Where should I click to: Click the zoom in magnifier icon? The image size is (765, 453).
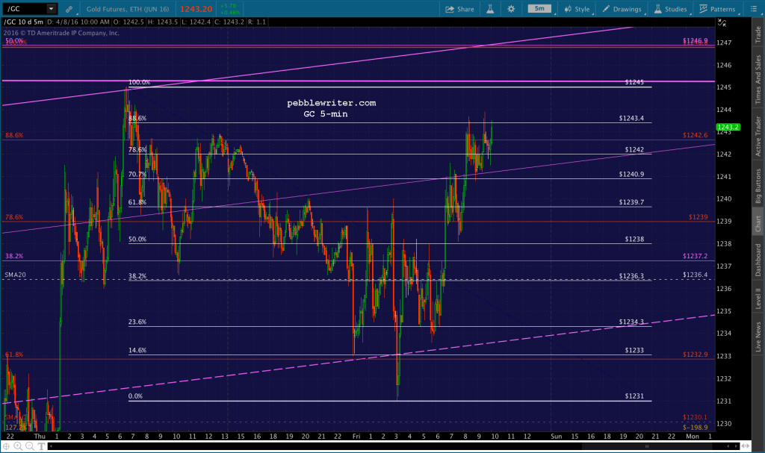18,446
